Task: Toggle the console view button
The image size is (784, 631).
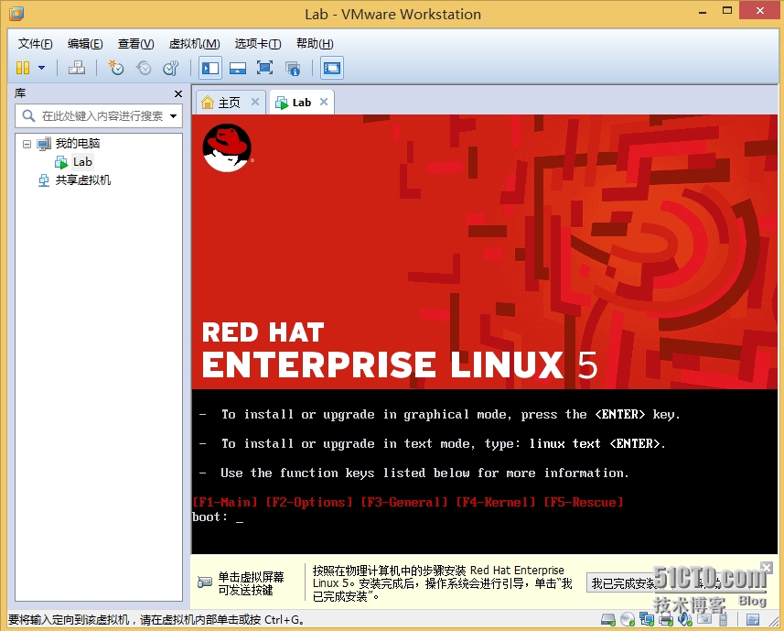Action: [331, 68]
